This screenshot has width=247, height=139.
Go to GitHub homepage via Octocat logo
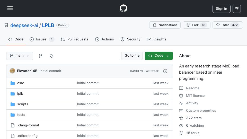click(x=123, y=8)
